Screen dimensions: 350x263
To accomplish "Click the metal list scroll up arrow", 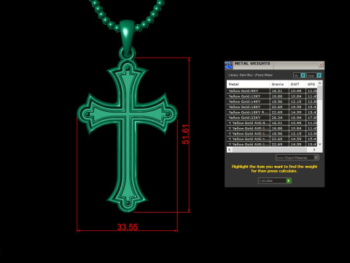I will point(320,83).
